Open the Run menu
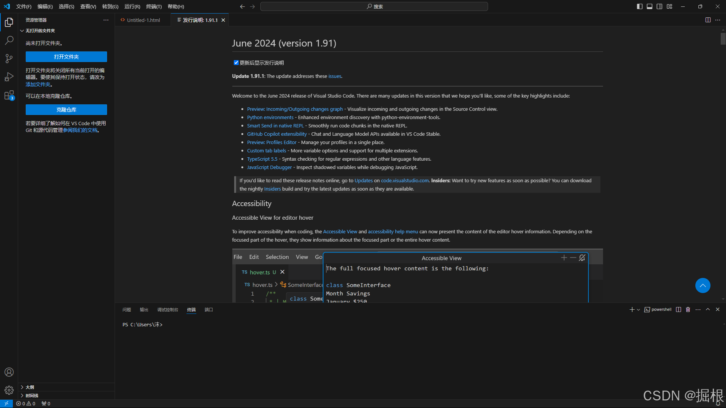Screen dimensions: 726x408 click(132, 6)
